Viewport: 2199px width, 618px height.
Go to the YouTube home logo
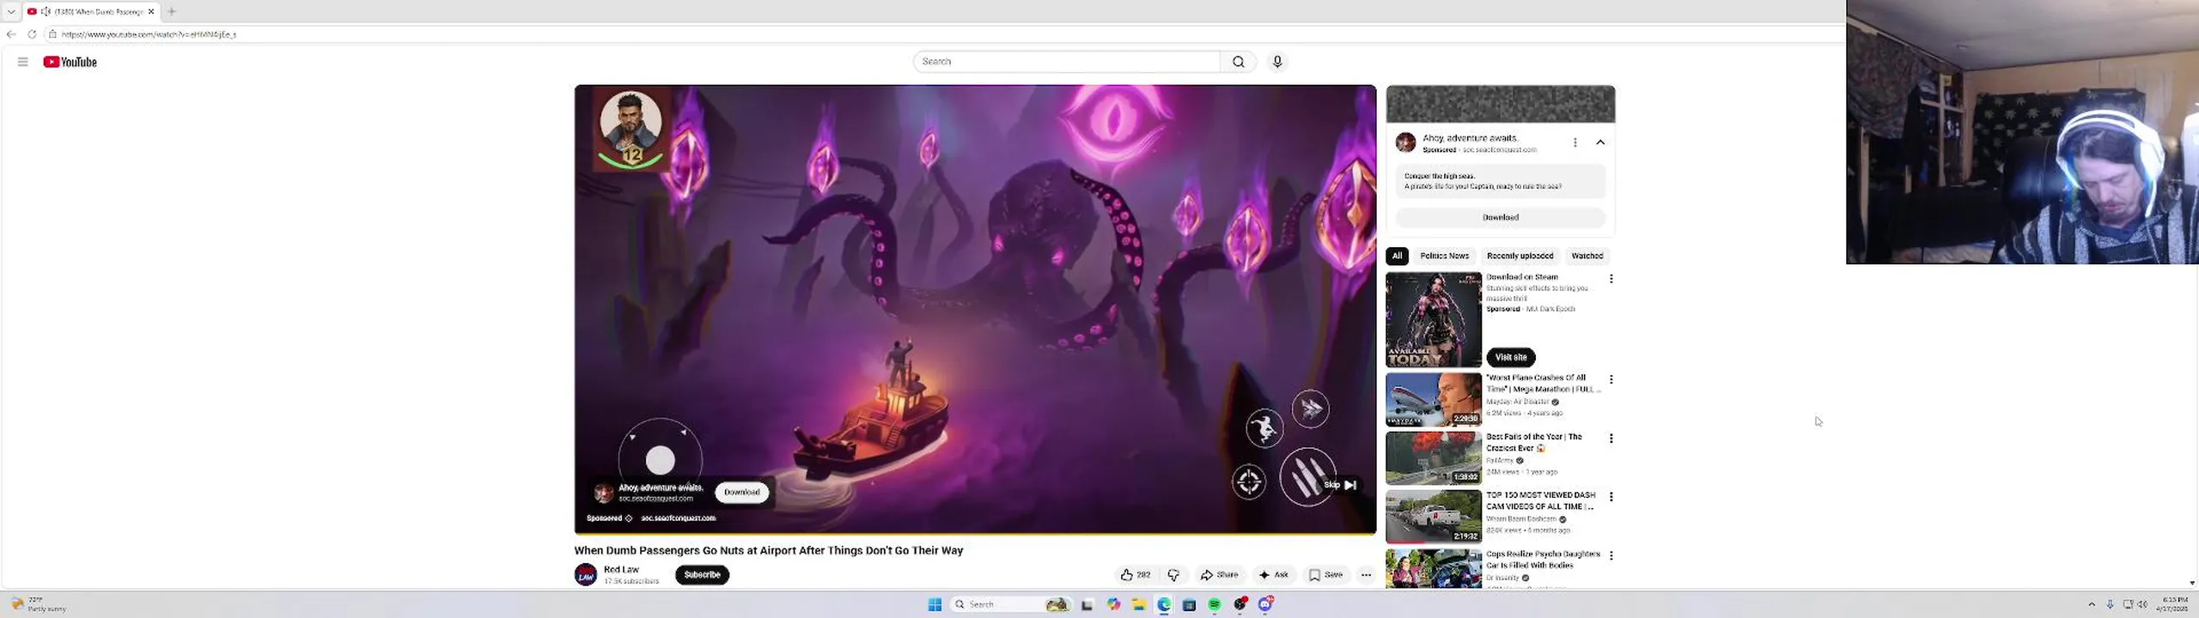(x=70, y=62)
